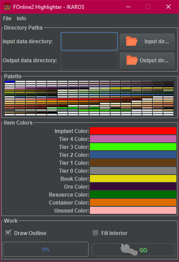Image resolution: width=179 pixels, height=262 pixels.
Task: Uncheck the Draw Outline checkbox
Action: coord(8,233)
